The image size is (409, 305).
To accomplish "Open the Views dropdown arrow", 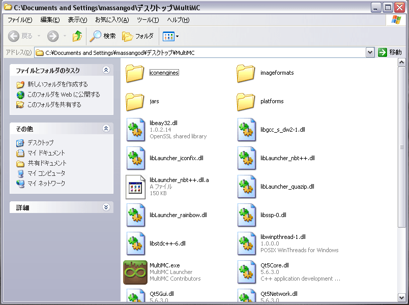I will pyautogui.click(x=178, y=36).
